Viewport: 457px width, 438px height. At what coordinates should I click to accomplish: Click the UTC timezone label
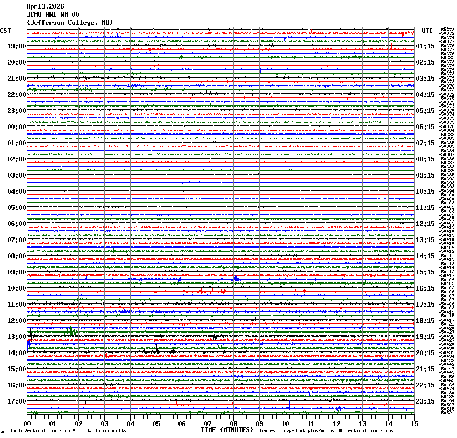tap(427, 31)
